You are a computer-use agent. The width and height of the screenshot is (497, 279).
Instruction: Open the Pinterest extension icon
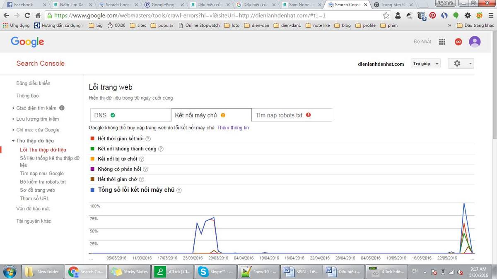coord(432,16)
